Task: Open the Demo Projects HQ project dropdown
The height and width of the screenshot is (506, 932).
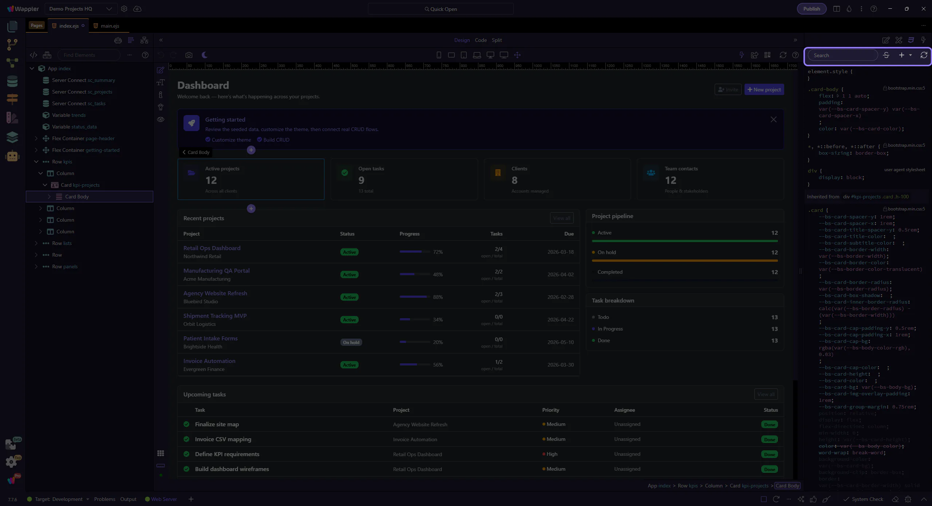Action: pyautogui.click(x=81, y=9)
